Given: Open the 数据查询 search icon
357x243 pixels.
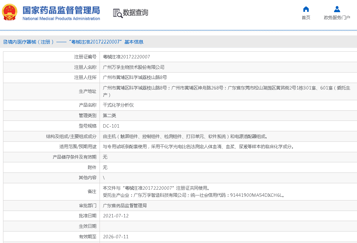Looking at the screenshot, I should click(118, 13).
